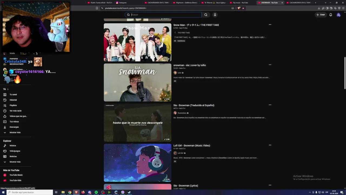
Task: Open Brave playlist music note icon
Action: pyautogui.click(x=323, y=8)
